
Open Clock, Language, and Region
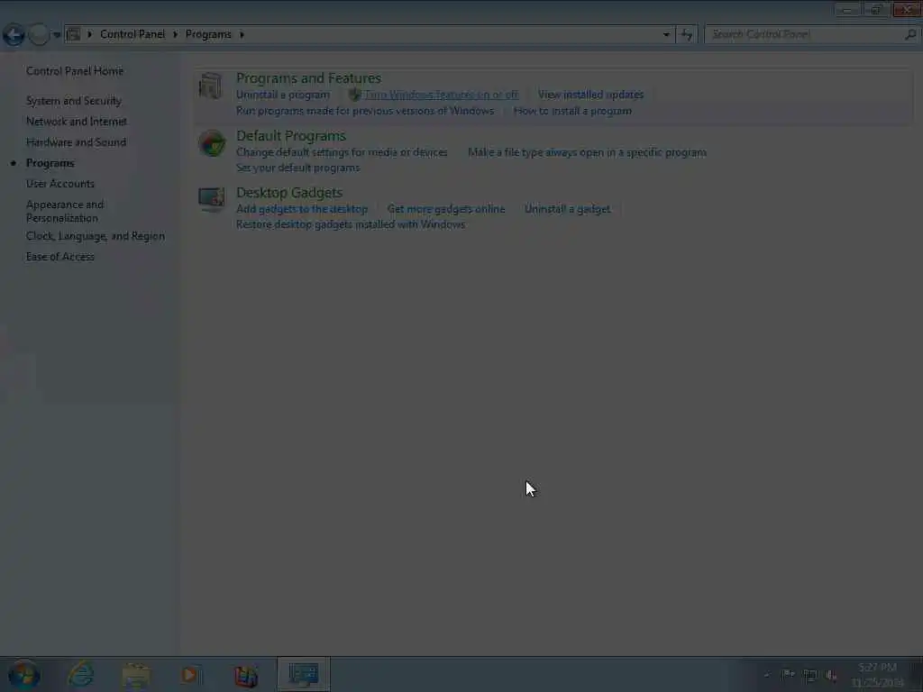tap(96, 236)
